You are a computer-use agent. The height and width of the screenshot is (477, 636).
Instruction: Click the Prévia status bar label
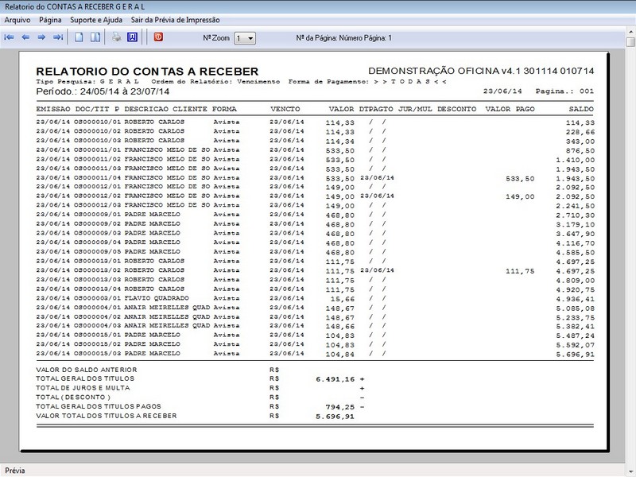pos(16,470)
